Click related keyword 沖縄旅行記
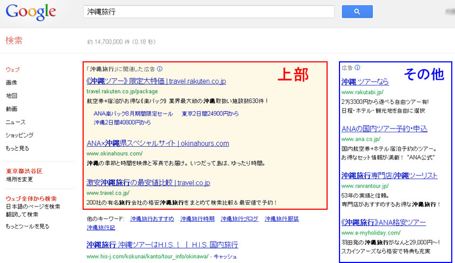455x263 pixels. click(101, 228)
